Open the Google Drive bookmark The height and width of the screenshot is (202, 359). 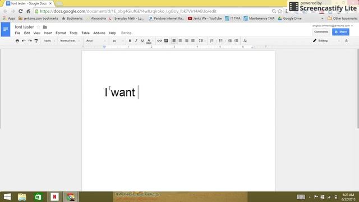tap(289, 19)
